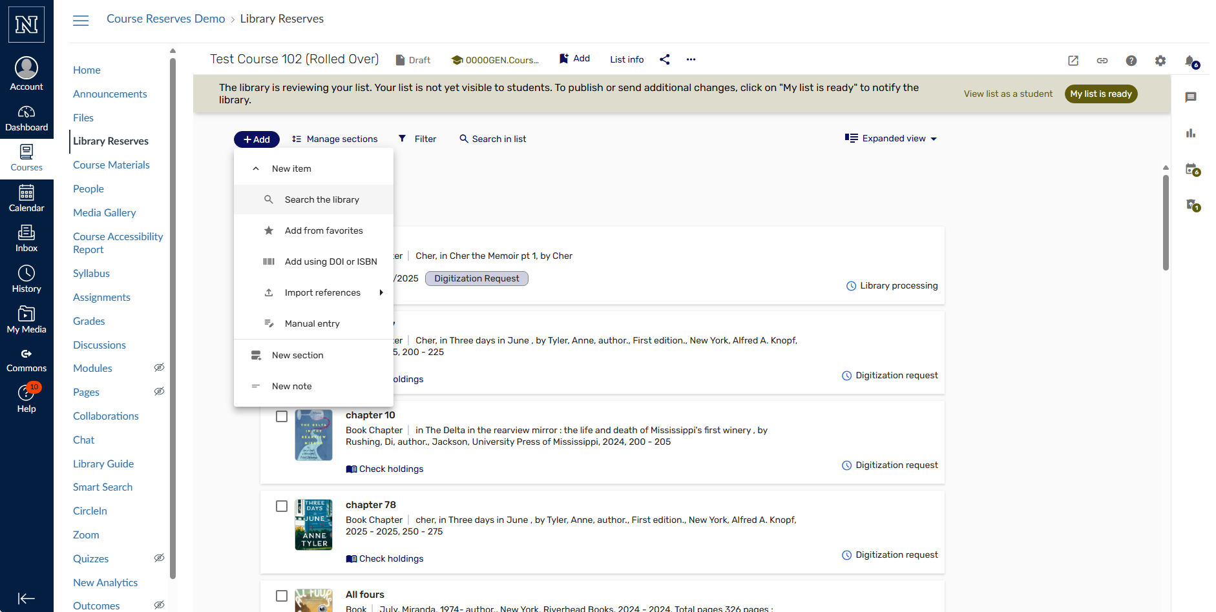1216x612 pixels.
Task: Select checkbox for chapter 10
Action: pyautogui.click(x=282, y=416)
